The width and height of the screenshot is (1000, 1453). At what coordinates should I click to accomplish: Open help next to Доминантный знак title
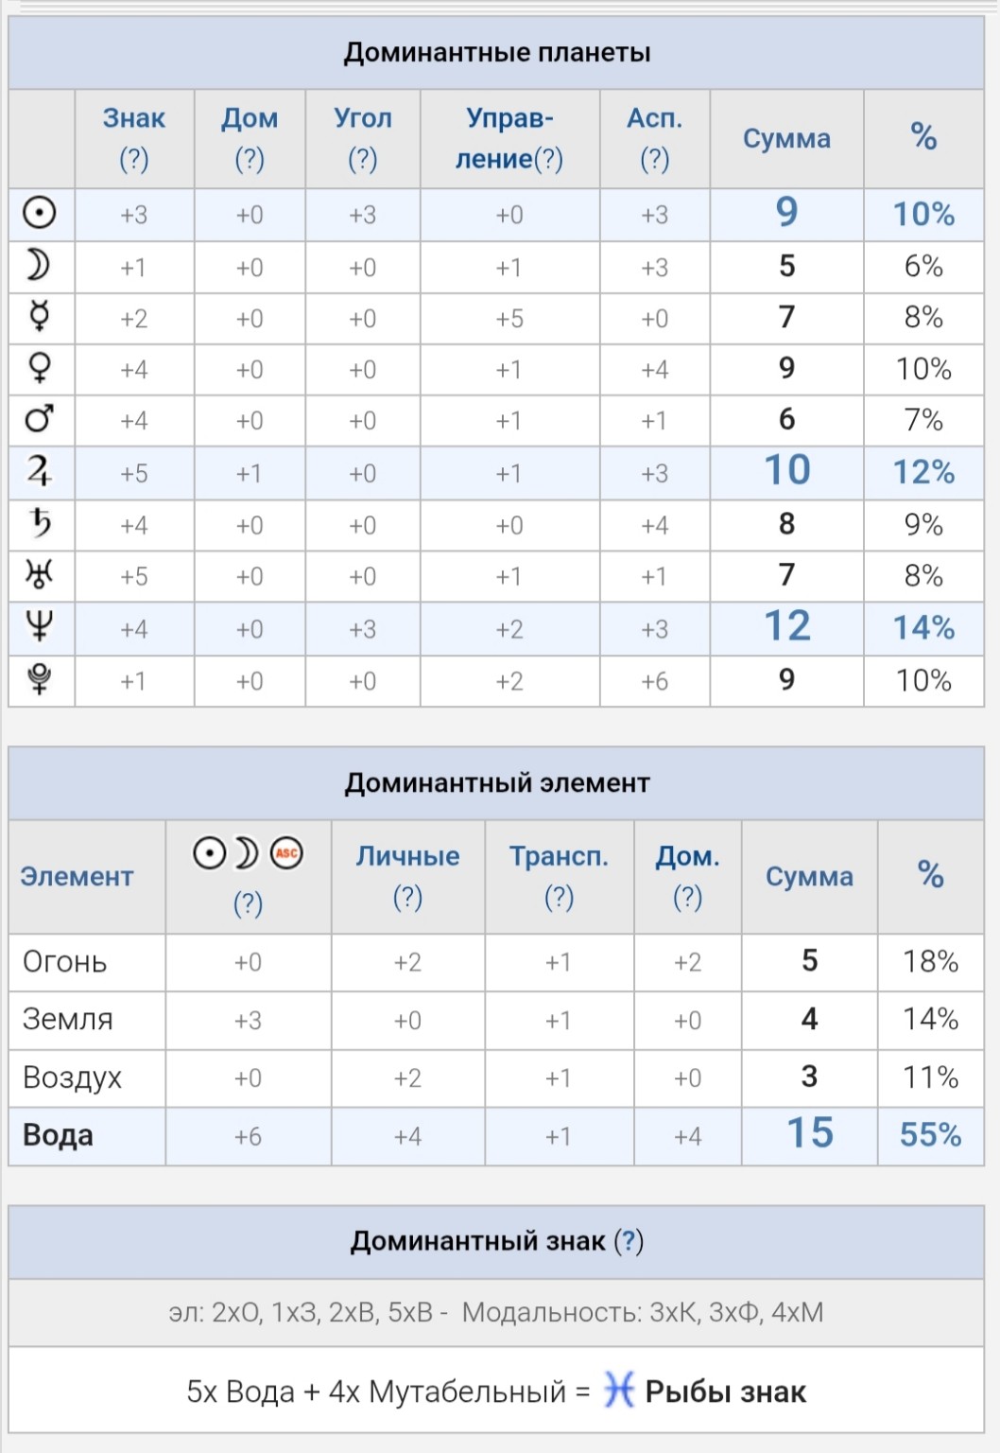tap(629, 1241)
